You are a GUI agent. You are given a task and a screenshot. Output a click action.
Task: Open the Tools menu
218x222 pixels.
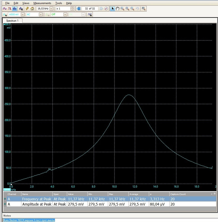coord(59,3)
